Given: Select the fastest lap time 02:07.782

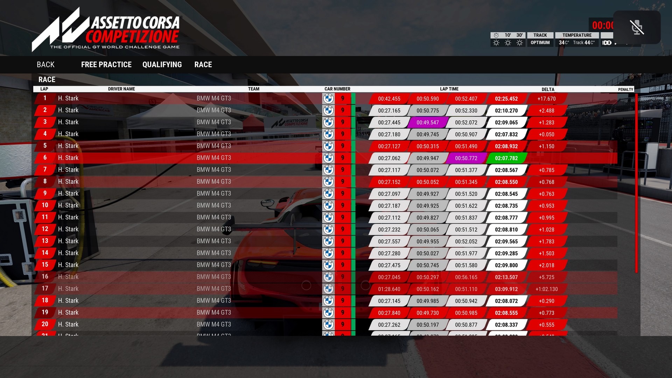Looking at the screenshot, I should (x=506, y=158).
